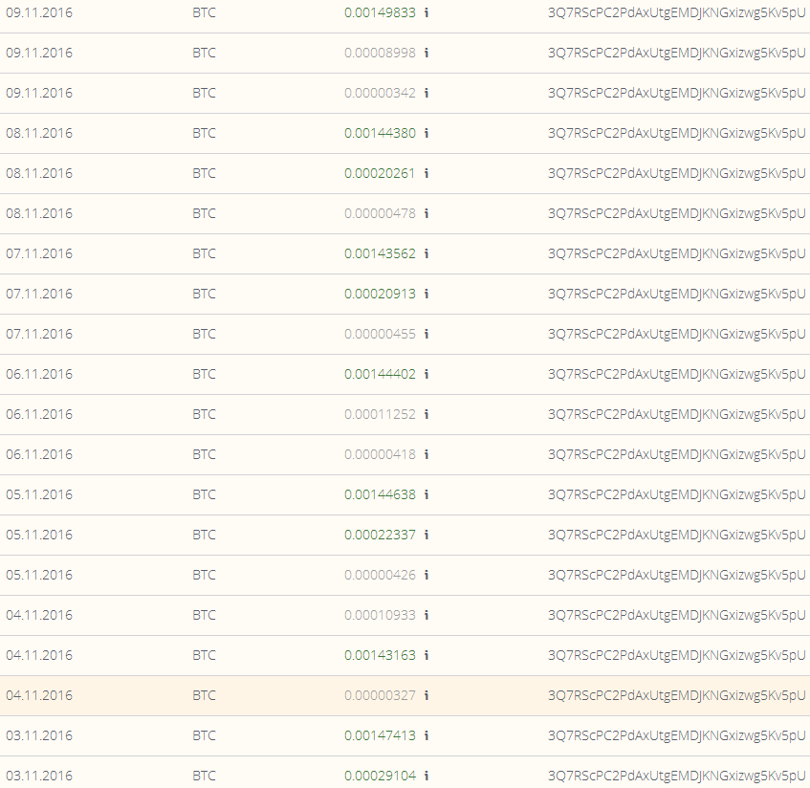Open info icon beside 0.00144380
Image resolution: width=810 pixels, height=788 pixels.
point(427,133)
